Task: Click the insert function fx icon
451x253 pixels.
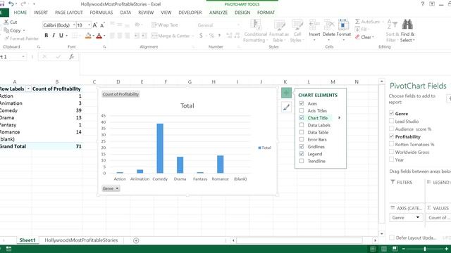Action: (x=71, y=57)
